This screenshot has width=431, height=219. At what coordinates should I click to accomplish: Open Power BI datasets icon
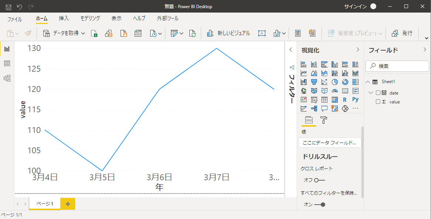tap(109, 34)
